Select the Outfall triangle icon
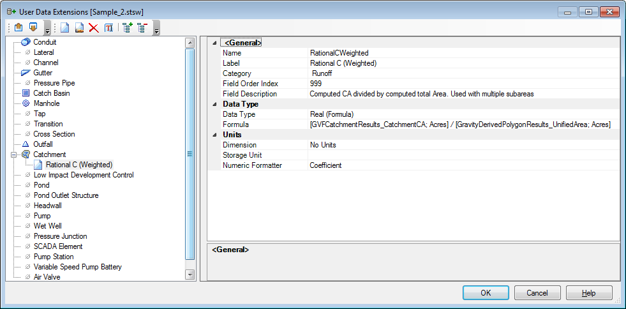The height and width of the screenshot is (309, 626). 26,144
